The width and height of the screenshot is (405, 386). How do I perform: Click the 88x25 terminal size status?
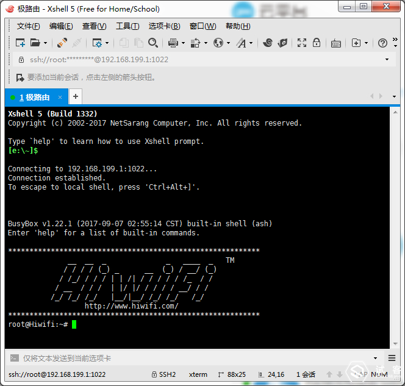click(232, 374)
